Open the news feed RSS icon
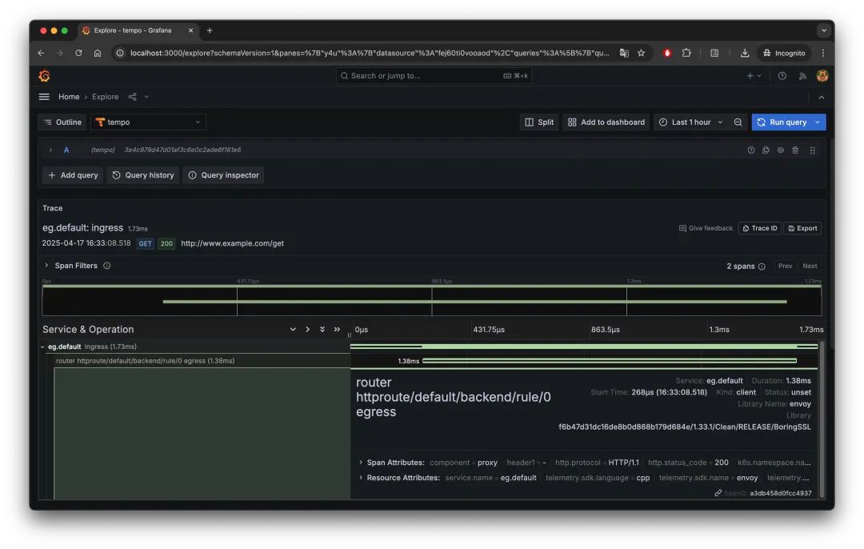 [x=802, y=76]
